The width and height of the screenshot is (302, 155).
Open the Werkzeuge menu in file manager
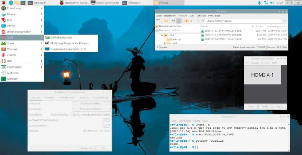(214, 15)
